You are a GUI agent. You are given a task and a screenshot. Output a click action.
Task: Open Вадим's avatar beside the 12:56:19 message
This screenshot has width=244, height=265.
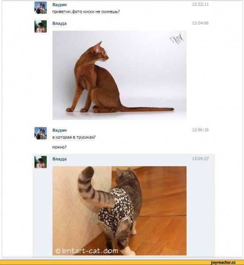tap(41, 133)
